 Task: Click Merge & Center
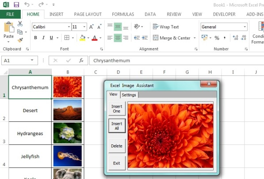[172, 38]
